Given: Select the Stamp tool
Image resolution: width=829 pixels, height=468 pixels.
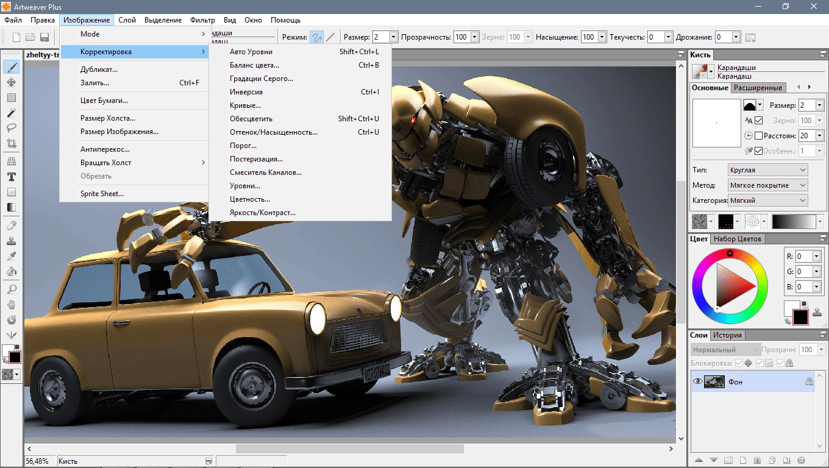Looking at the screenshot, I should [11, 240].
